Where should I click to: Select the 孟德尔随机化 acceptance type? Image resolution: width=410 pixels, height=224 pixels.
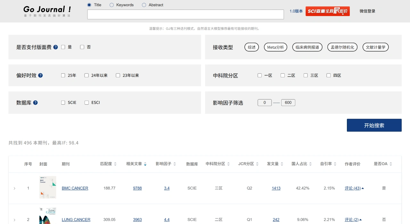342,47
